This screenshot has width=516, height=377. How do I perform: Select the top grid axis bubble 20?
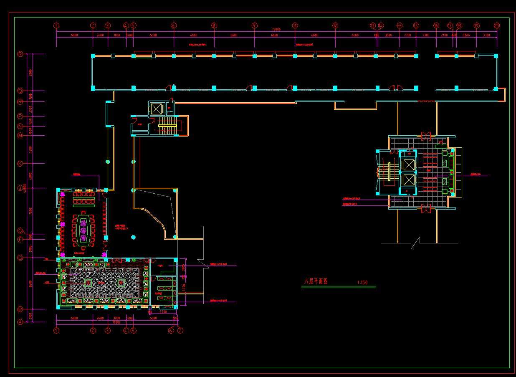pos(496,25)
